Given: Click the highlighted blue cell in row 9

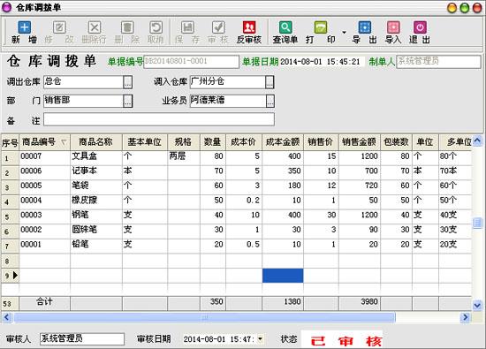Looking at the screenshot, I should coord(283,276).
